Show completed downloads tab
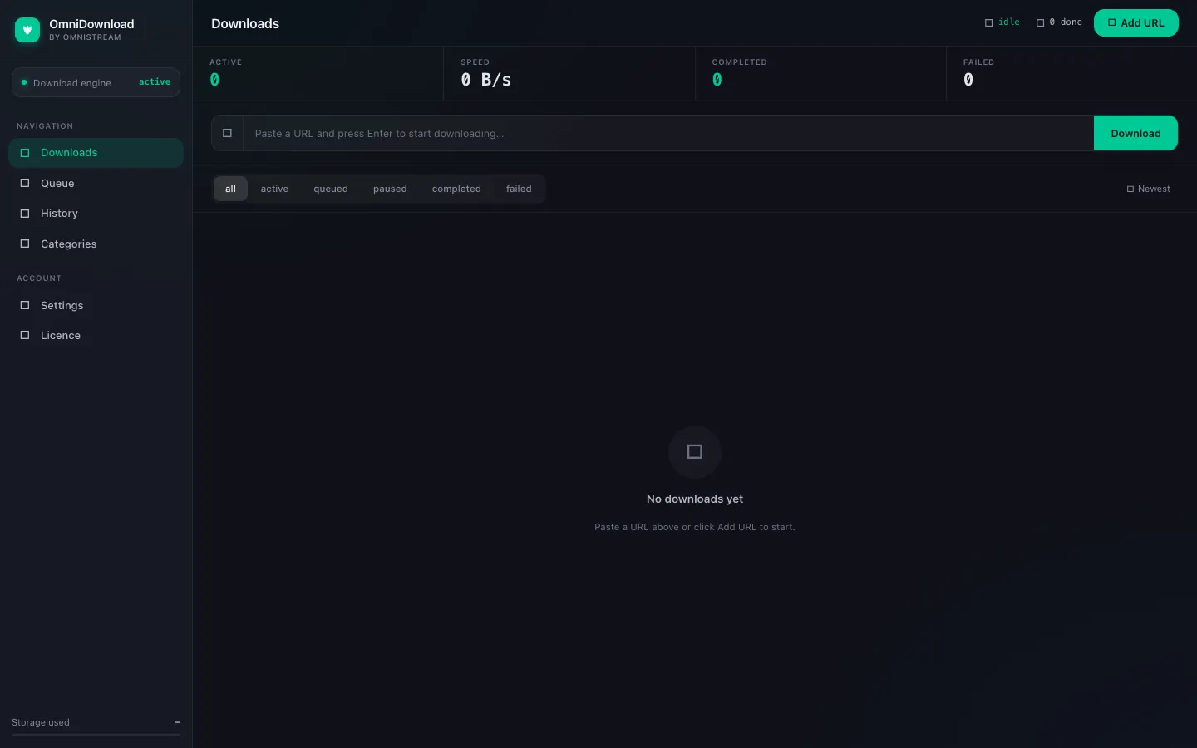 [x=456, y=189]
